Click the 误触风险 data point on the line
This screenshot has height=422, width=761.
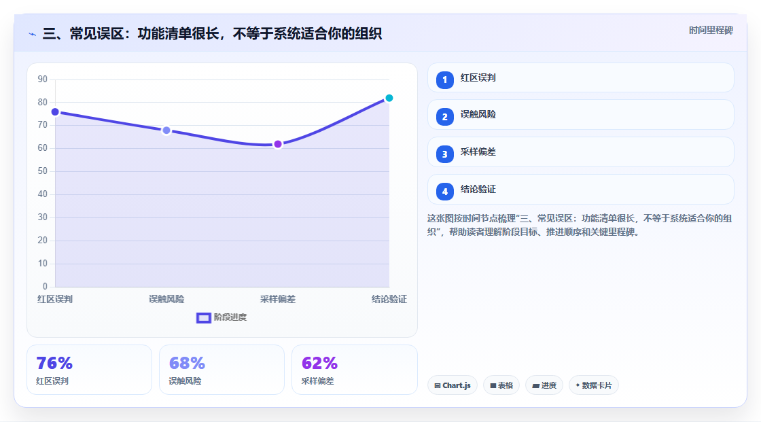coord(166,130)
